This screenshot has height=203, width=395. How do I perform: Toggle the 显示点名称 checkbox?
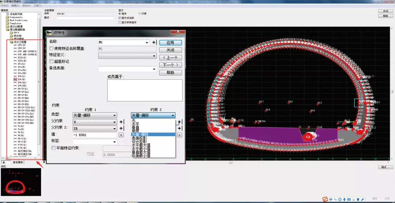click(x=120, y=18)
